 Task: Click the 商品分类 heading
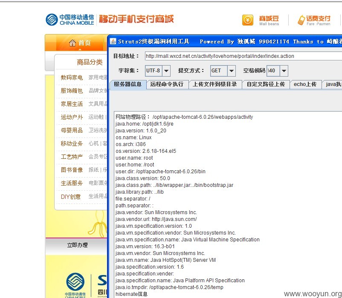point(90,62)
